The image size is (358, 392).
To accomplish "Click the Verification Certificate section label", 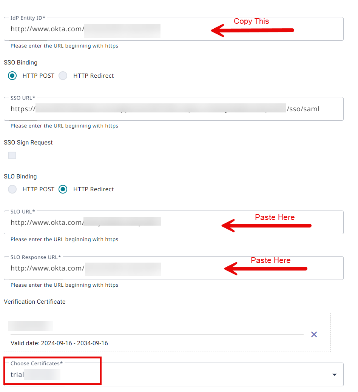I will [x=34, y=301].
